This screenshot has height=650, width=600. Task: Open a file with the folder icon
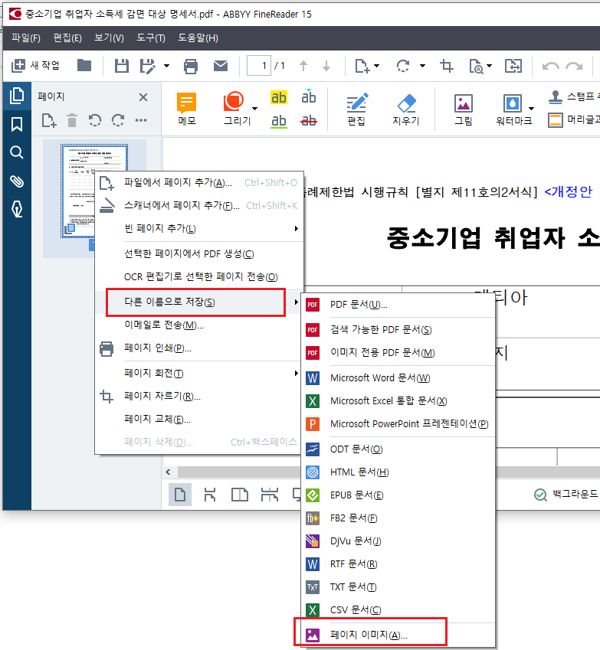pyautogui.click(x=84, y=66)
